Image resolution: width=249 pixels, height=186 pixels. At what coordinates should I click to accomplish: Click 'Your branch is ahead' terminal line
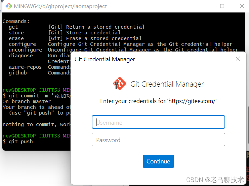coord(36,107)
